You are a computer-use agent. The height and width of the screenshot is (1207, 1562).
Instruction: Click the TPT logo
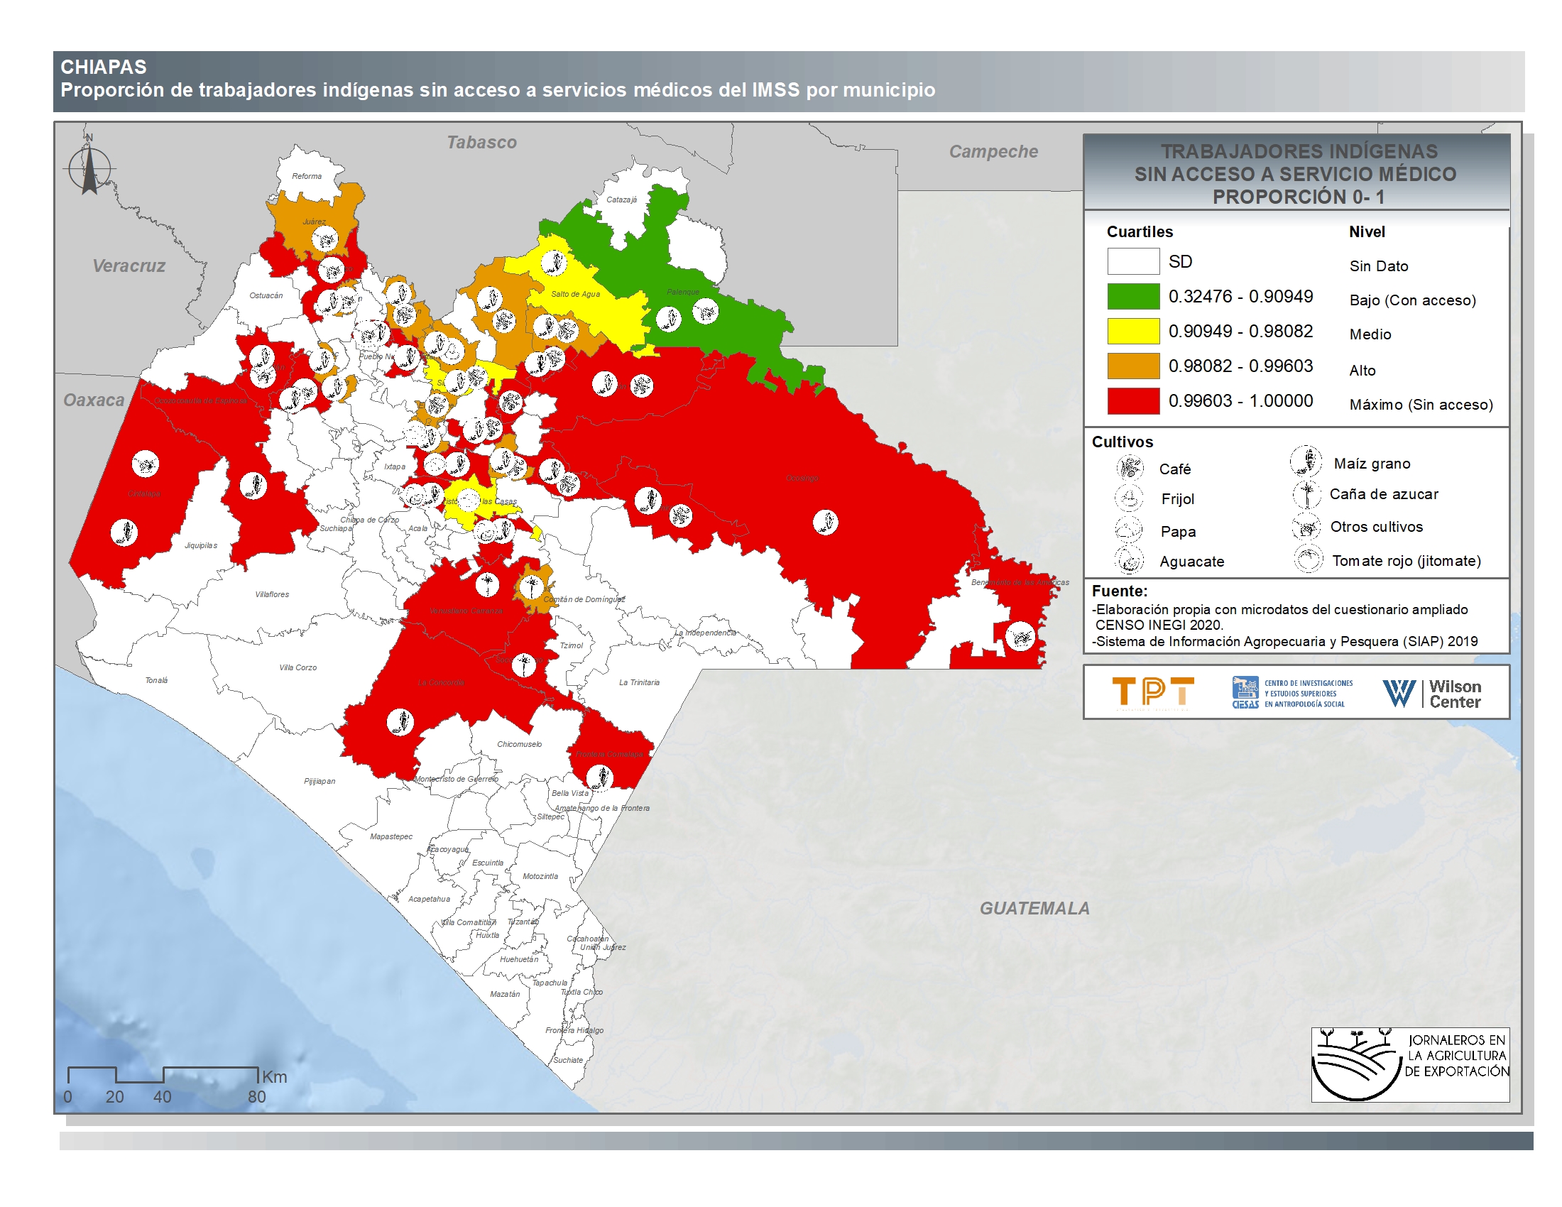[1152, 692]
